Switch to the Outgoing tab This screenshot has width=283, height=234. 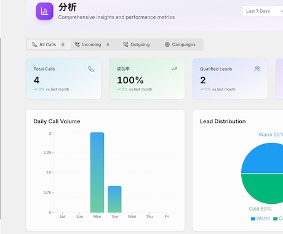click(137, 44)
